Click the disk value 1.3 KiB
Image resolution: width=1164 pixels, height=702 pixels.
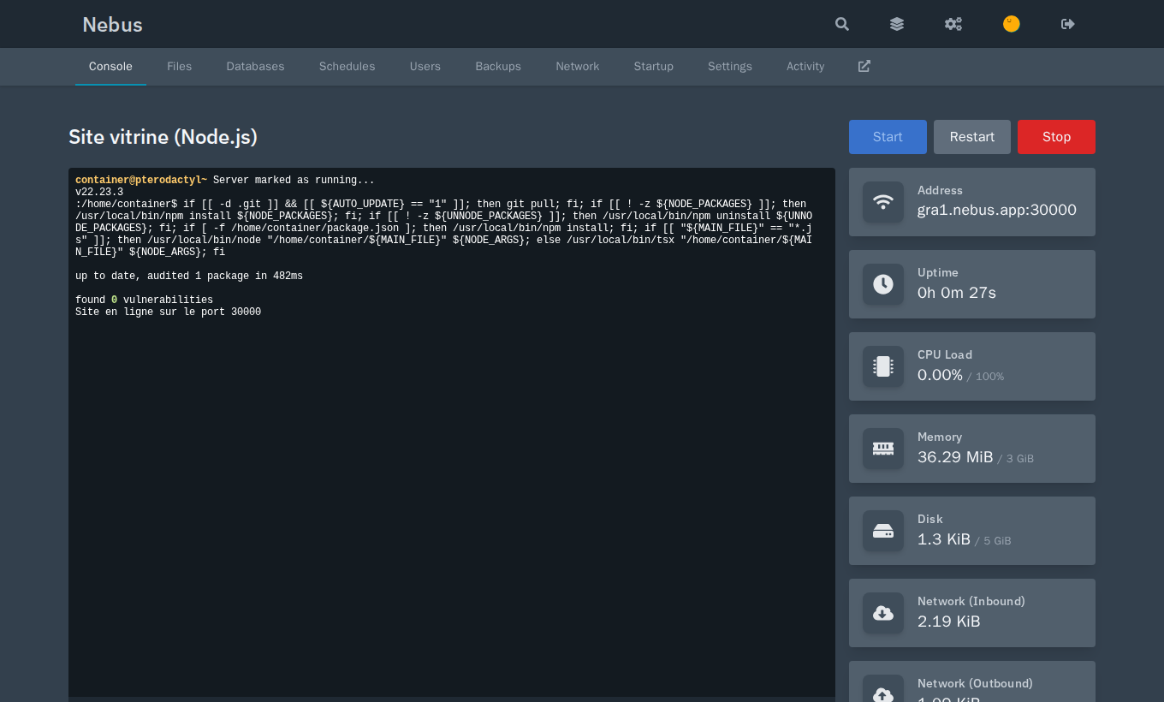[944, 539]
